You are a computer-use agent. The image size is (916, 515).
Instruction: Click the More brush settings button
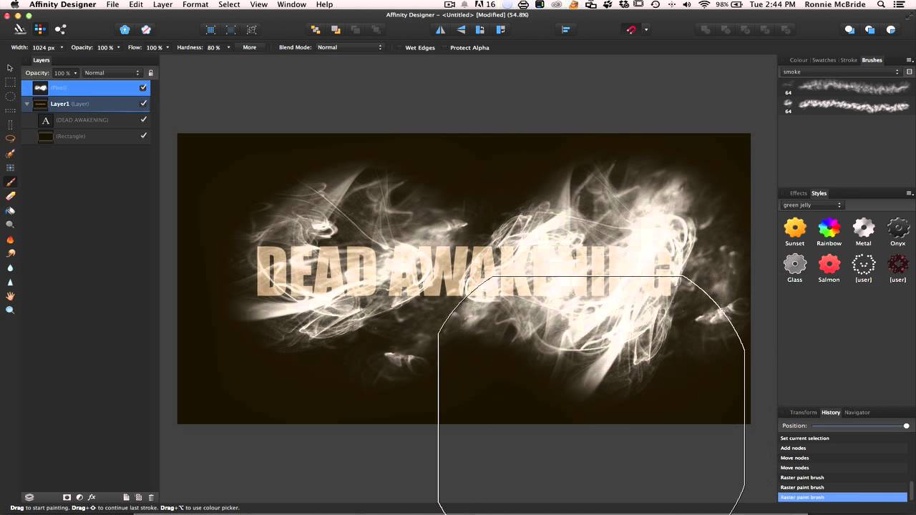pyautogui.click(x=249, y=47)
